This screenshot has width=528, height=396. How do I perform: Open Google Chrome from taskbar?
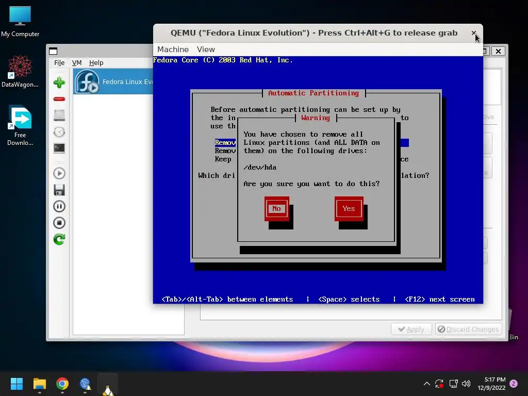tap(62, 384)
